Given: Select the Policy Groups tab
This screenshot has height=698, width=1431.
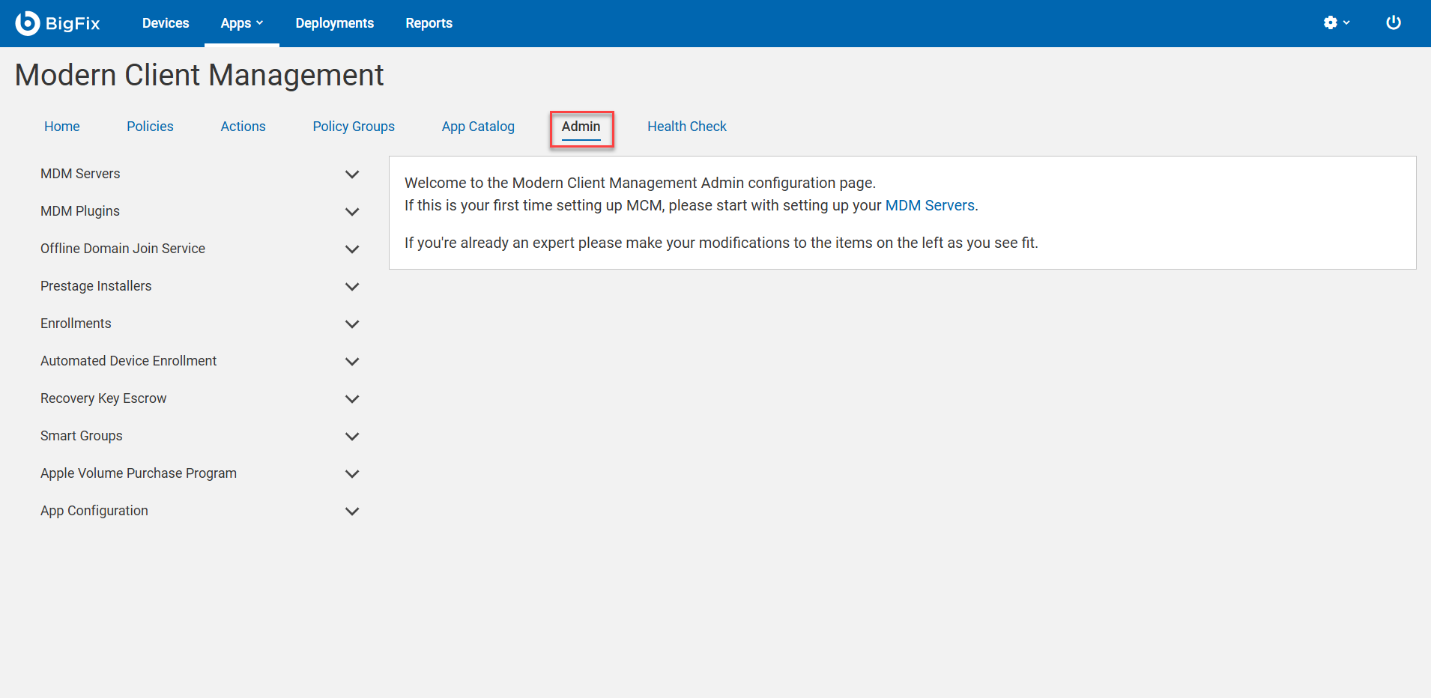Looking at the screenshot, I should tap(354, 127).
